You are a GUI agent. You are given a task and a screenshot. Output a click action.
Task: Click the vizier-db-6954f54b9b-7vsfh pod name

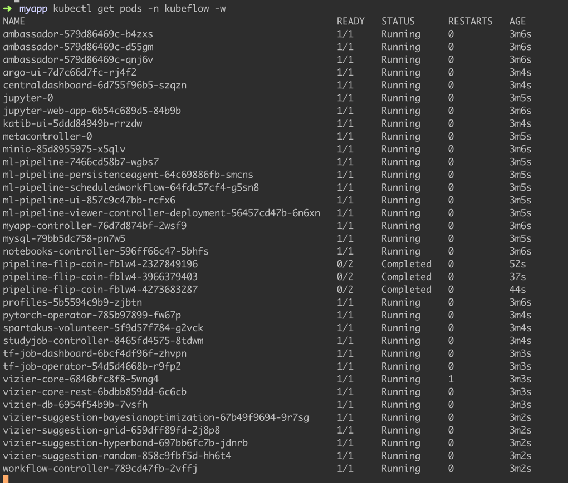click(75, 405)
